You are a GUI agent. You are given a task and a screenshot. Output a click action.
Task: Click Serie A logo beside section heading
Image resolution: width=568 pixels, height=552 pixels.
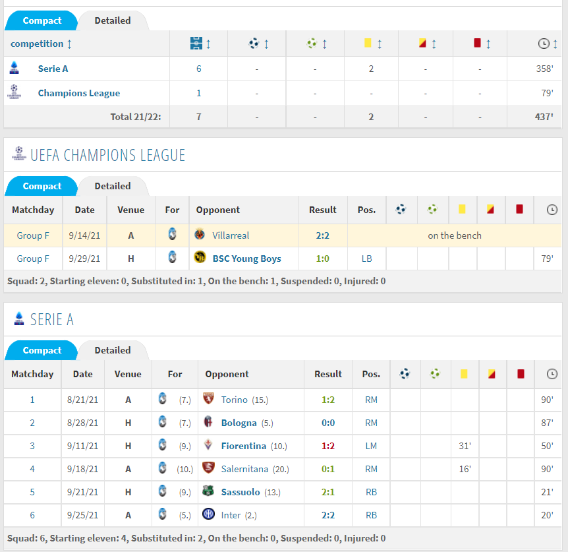19,319
